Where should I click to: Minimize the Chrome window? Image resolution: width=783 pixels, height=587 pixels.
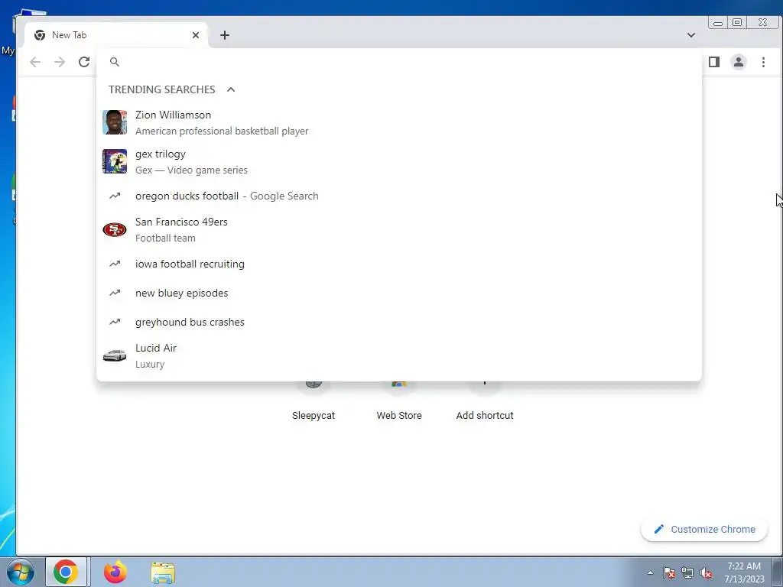(718, 22)
